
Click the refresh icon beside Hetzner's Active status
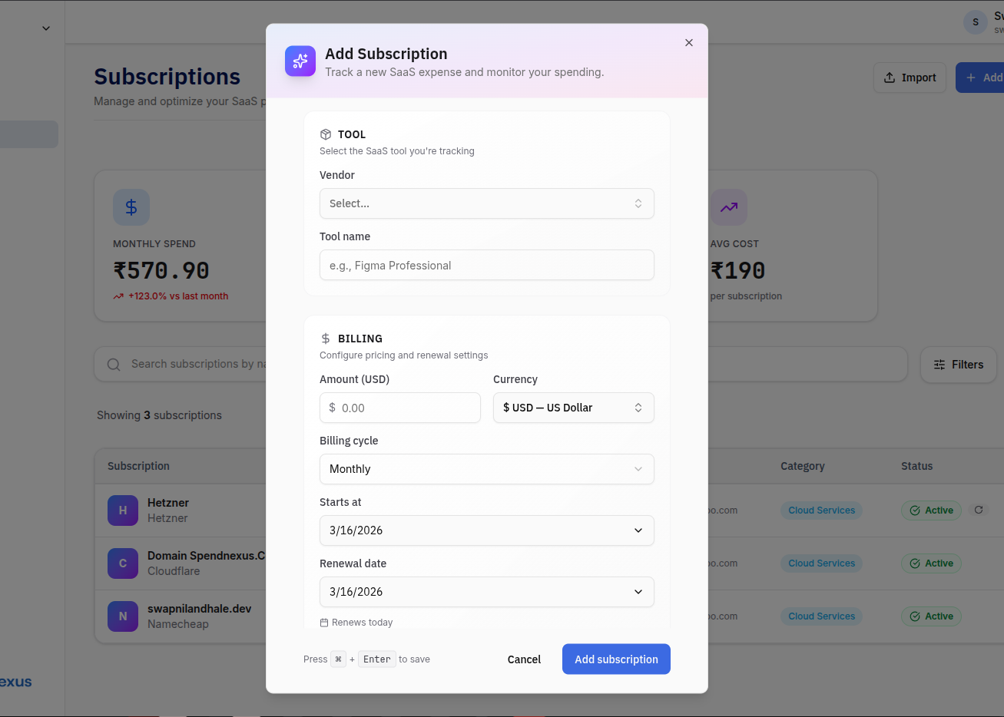click(977, 510)
